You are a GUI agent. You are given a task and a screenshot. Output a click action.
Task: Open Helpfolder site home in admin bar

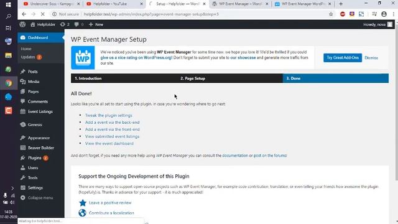point(43,24)
